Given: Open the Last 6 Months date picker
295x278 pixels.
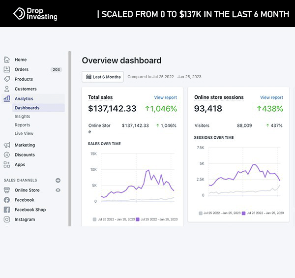Looking at the screenshot, I should (x=103, y=77).
